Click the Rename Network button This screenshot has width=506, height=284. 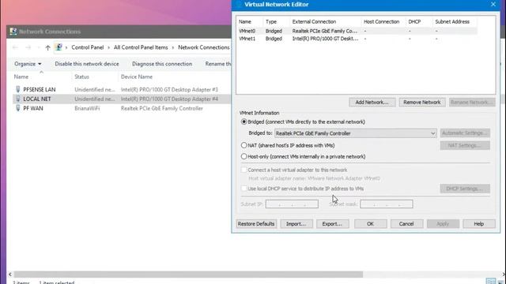pyautogui.click(x=472, y=102)
